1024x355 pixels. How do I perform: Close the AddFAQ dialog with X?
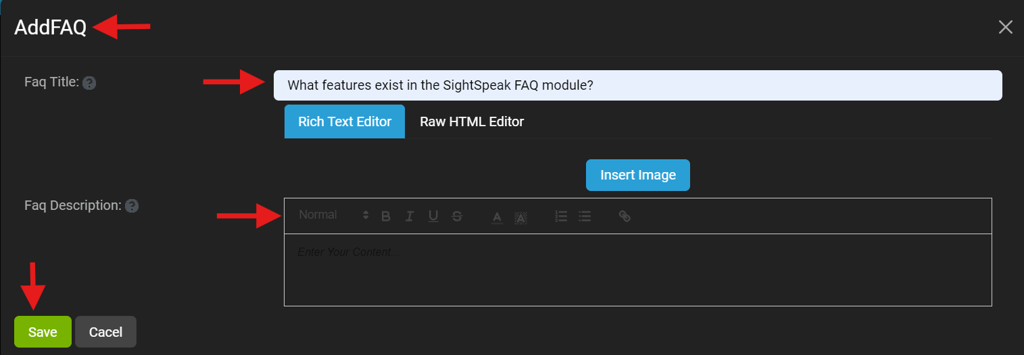click(1006, 27)
